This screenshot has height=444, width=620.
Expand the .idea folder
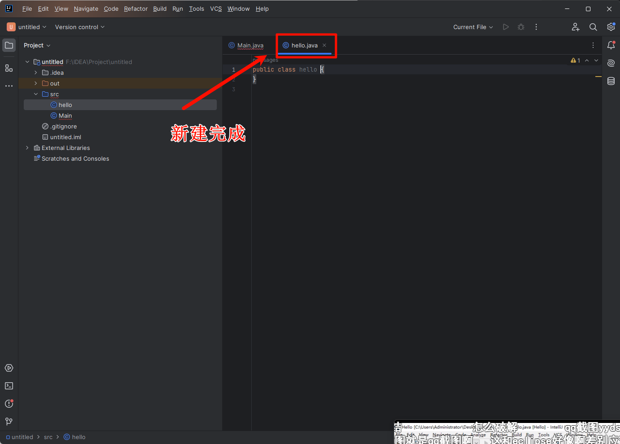[36, 73]
